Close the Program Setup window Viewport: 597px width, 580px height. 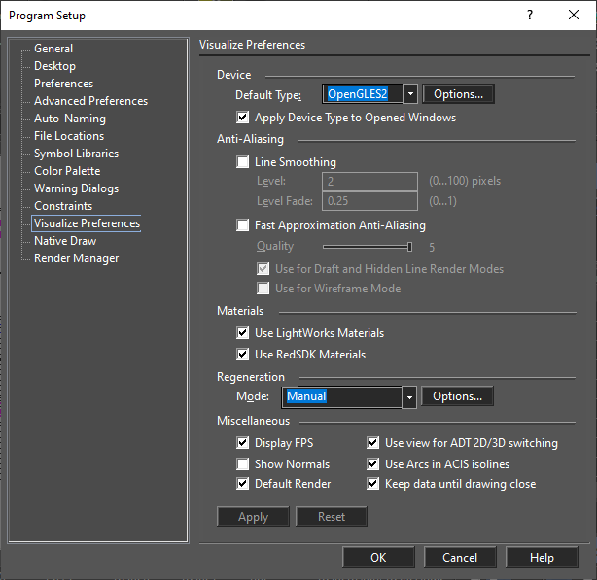(574, 15)
